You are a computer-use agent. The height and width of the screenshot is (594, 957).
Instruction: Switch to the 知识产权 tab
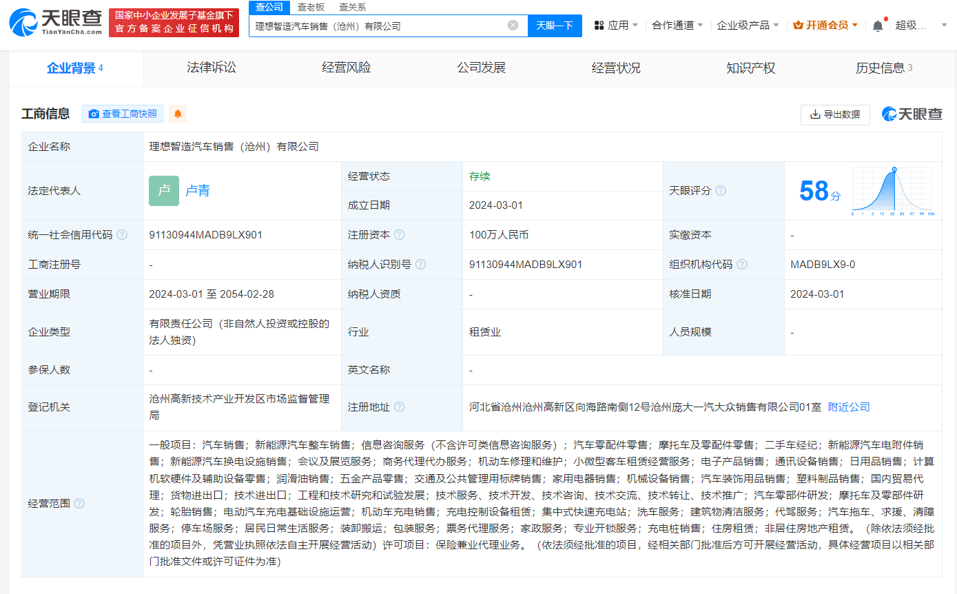[x=751, y=68]
